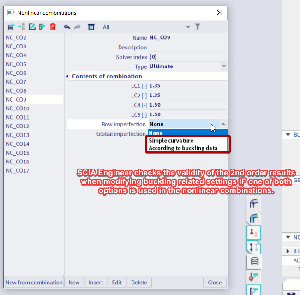Click the Insert button
Viewport: 300px width, 295px height.
pos(96,283)
